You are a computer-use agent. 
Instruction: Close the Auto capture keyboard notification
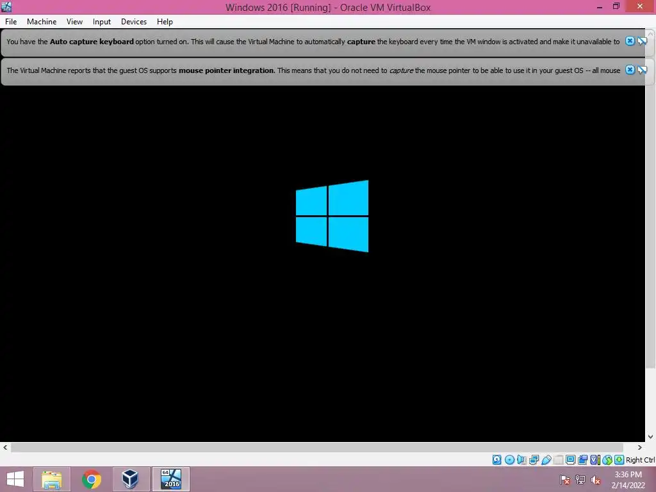pyautogui.click(x=630, y=41)
